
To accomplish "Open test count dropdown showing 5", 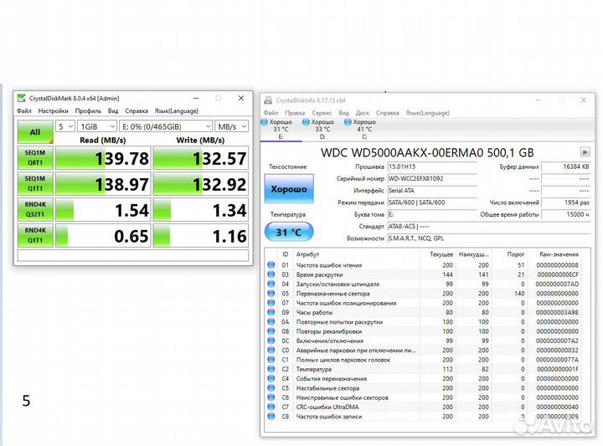I will click(65, 126).
